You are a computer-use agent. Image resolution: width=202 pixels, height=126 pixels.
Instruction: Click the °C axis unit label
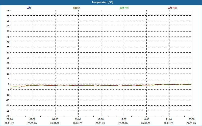point(8,11)
